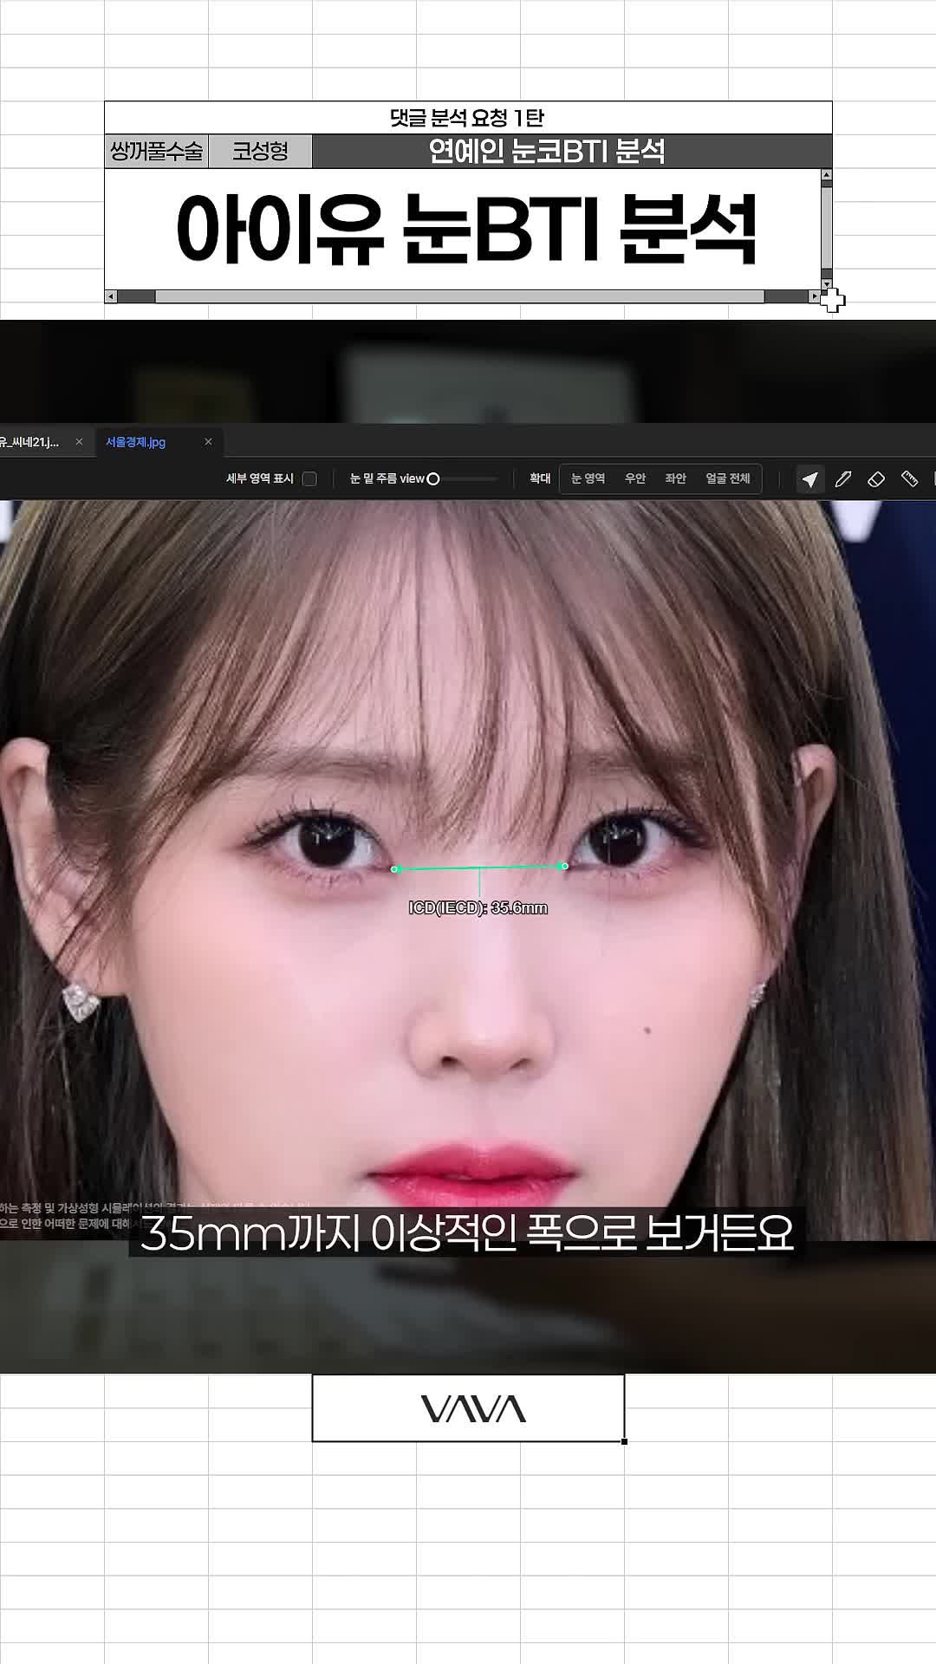Zoom to 눈 영역

coord(588,478)
